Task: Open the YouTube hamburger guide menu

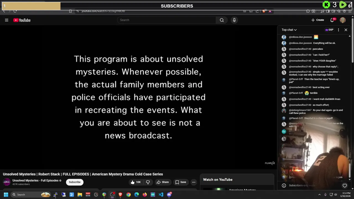Action: click(x=7, y=20)
